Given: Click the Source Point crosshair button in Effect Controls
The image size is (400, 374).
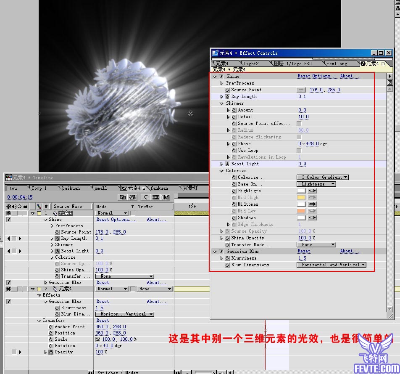Looking at the screenshot, I should click(x=301, y=90).
